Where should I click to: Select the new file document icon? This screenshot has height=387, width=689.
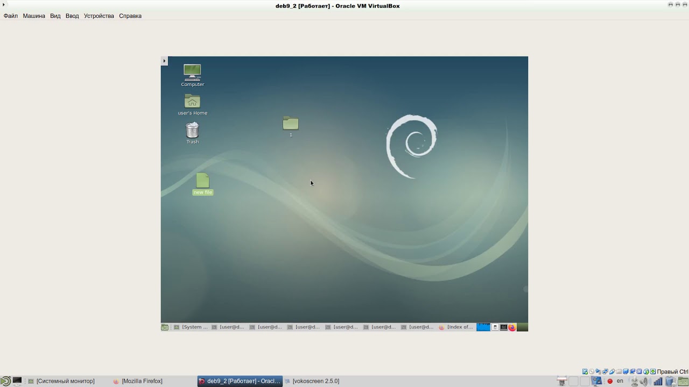click(202, 181)
